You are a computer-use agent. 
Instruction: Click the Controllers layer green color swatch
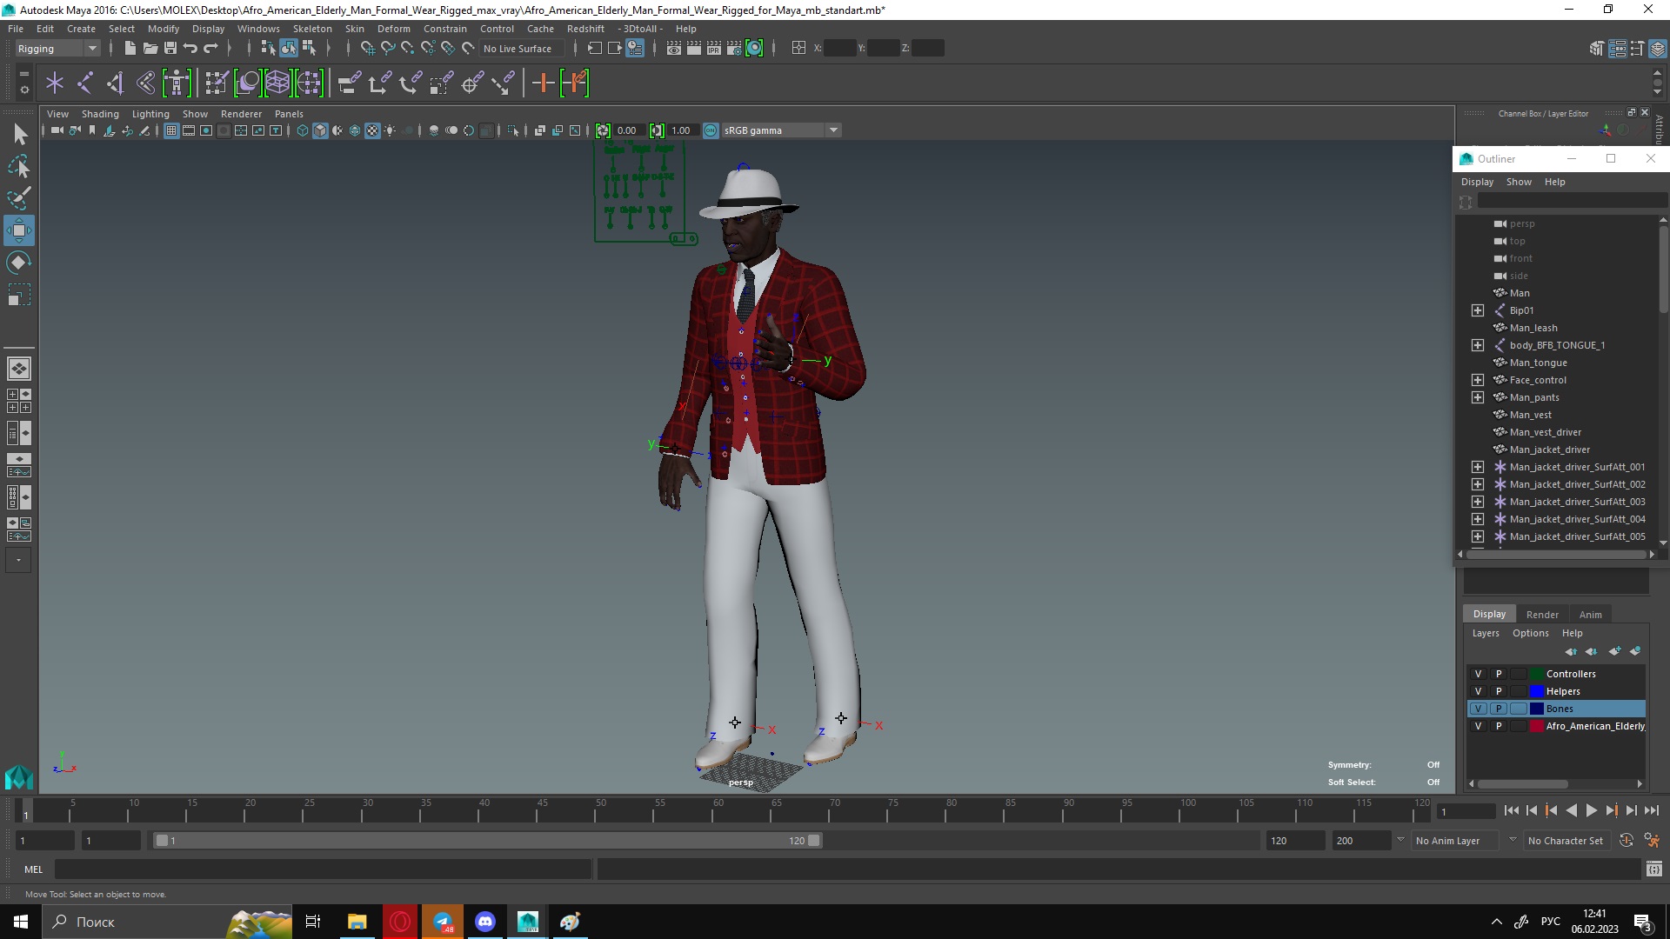[x=1537, y=674]
